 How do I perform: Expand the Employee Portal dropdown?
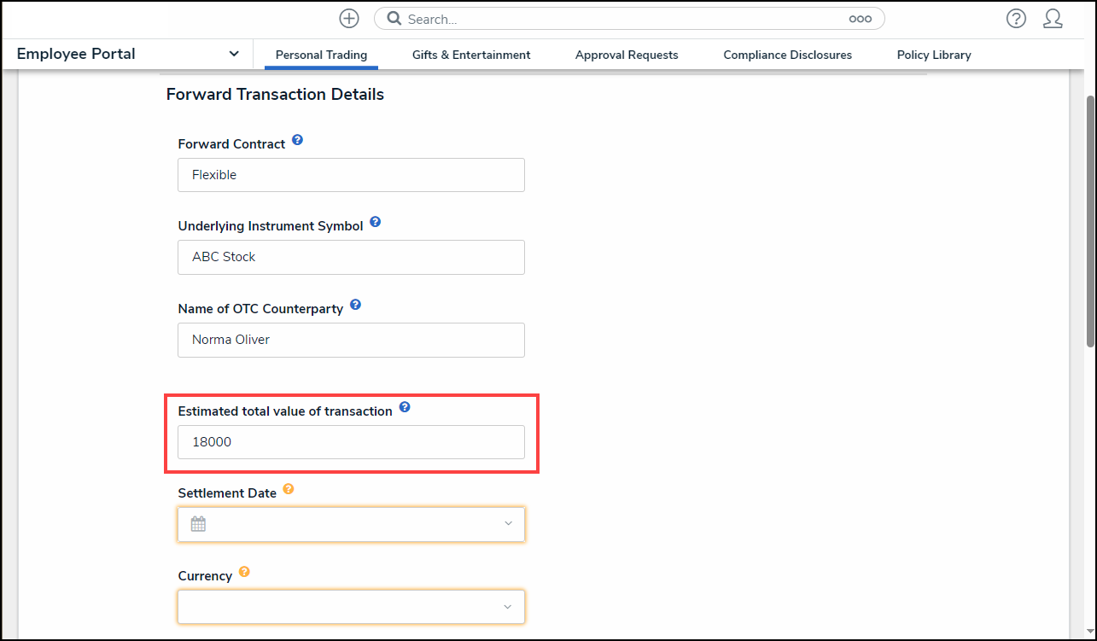click(234, 54)
